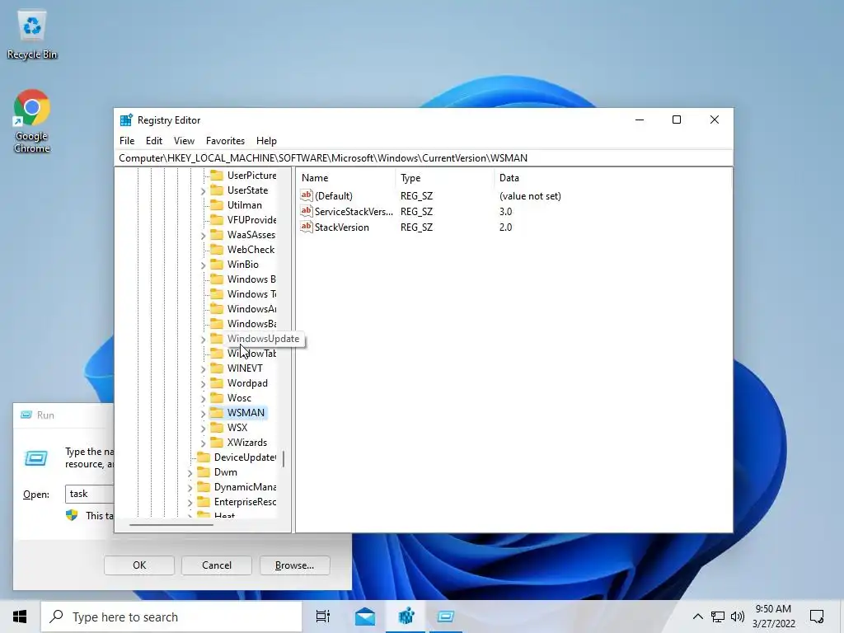
Task: Expand the UserState tree node
Action: 203,190
